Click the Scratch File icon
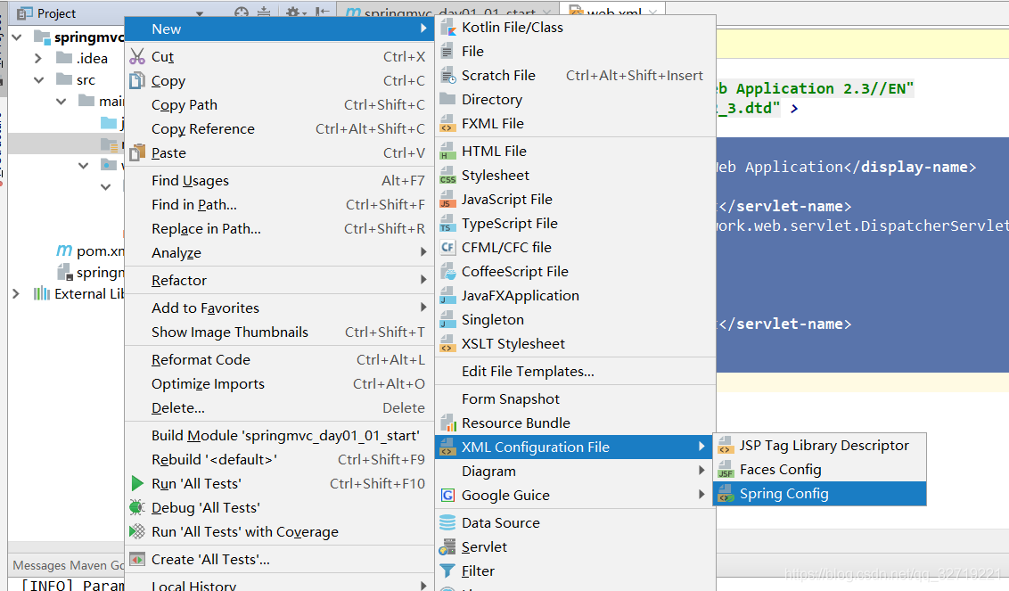The image size is (1009, 591). [447, 75]
